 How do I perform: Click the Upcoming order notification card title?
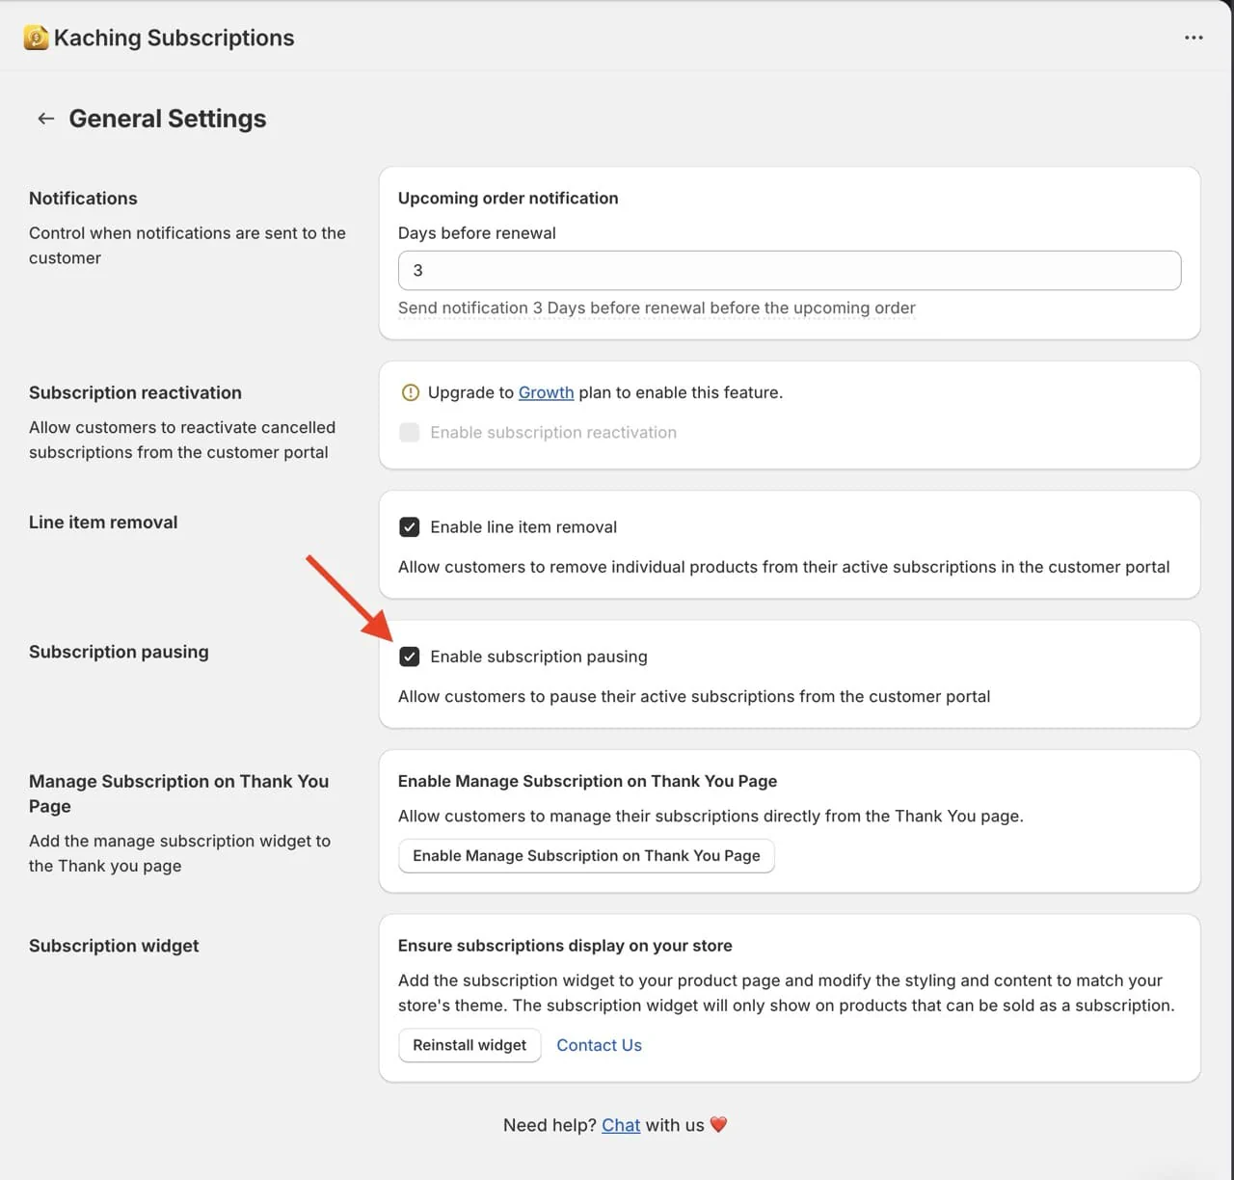[x=508, y=198]
